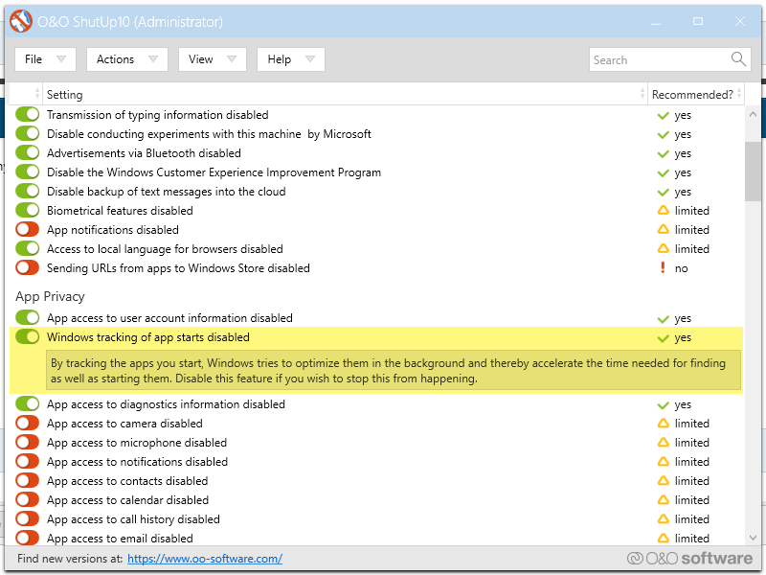Click warning triangle for App notifications disabled
Viewport: 766px width, 575px height.
click(663, 230)
